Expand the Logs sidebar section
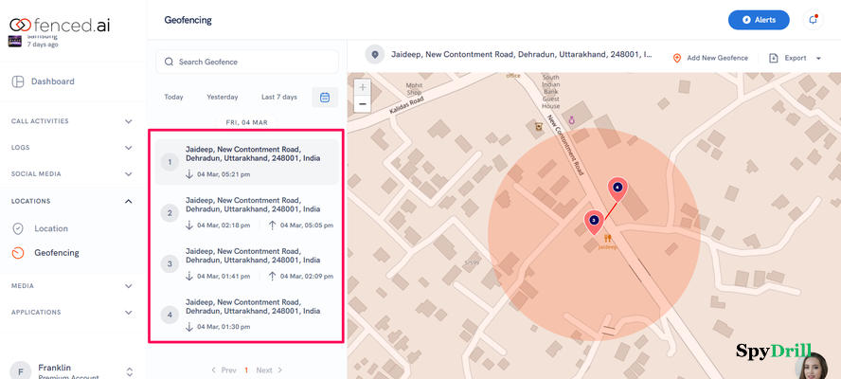The width and height of the screenshot is (841, 379). [129, 148]
